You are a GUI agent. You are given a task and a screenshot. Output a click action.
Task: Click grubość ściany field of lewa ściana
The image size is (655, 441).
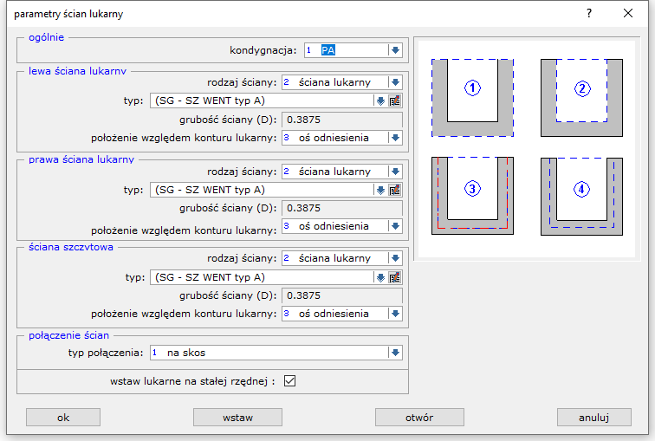click(341, 120)
